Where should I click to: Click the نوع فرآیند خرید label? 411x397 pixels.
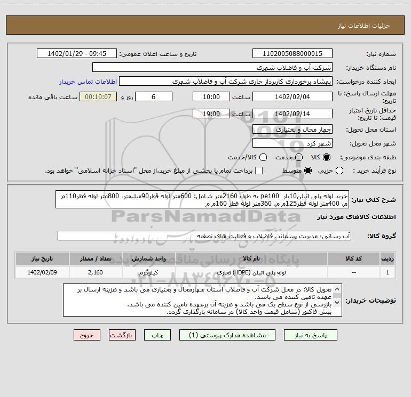pos(374,171)
